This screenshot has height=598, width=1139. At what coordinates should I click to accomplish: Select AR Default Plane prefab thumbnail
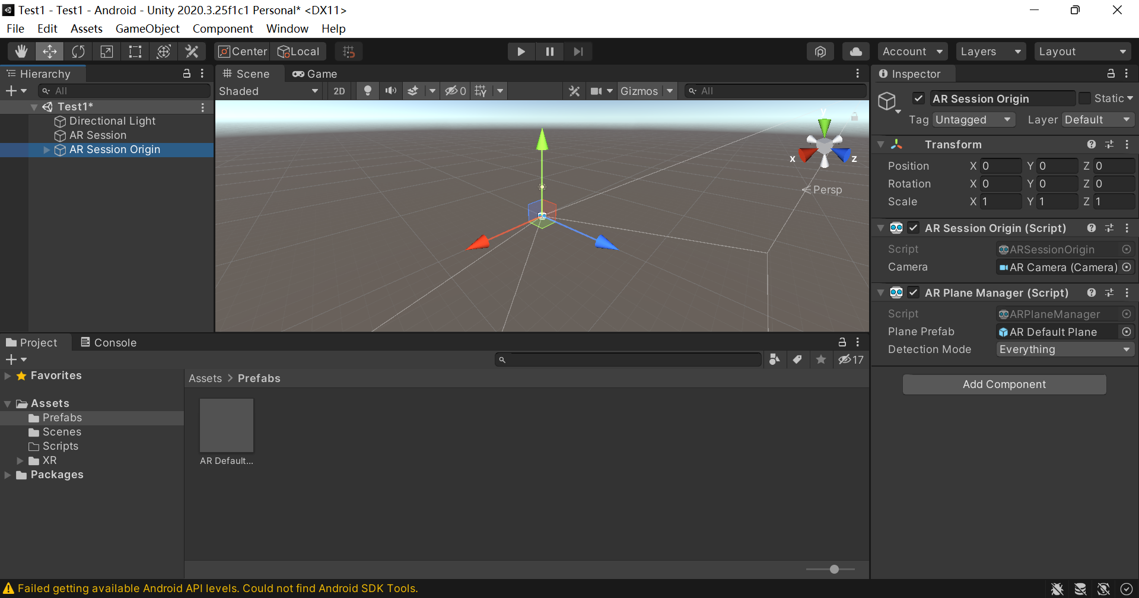227,425
